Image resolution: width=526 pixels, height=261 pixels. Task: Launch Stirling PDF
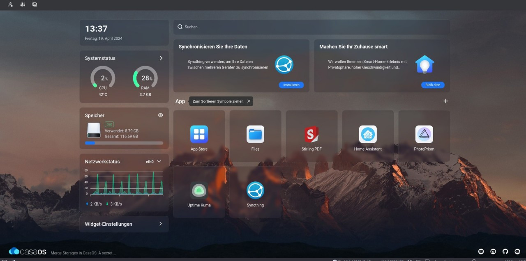click(311, 135)
